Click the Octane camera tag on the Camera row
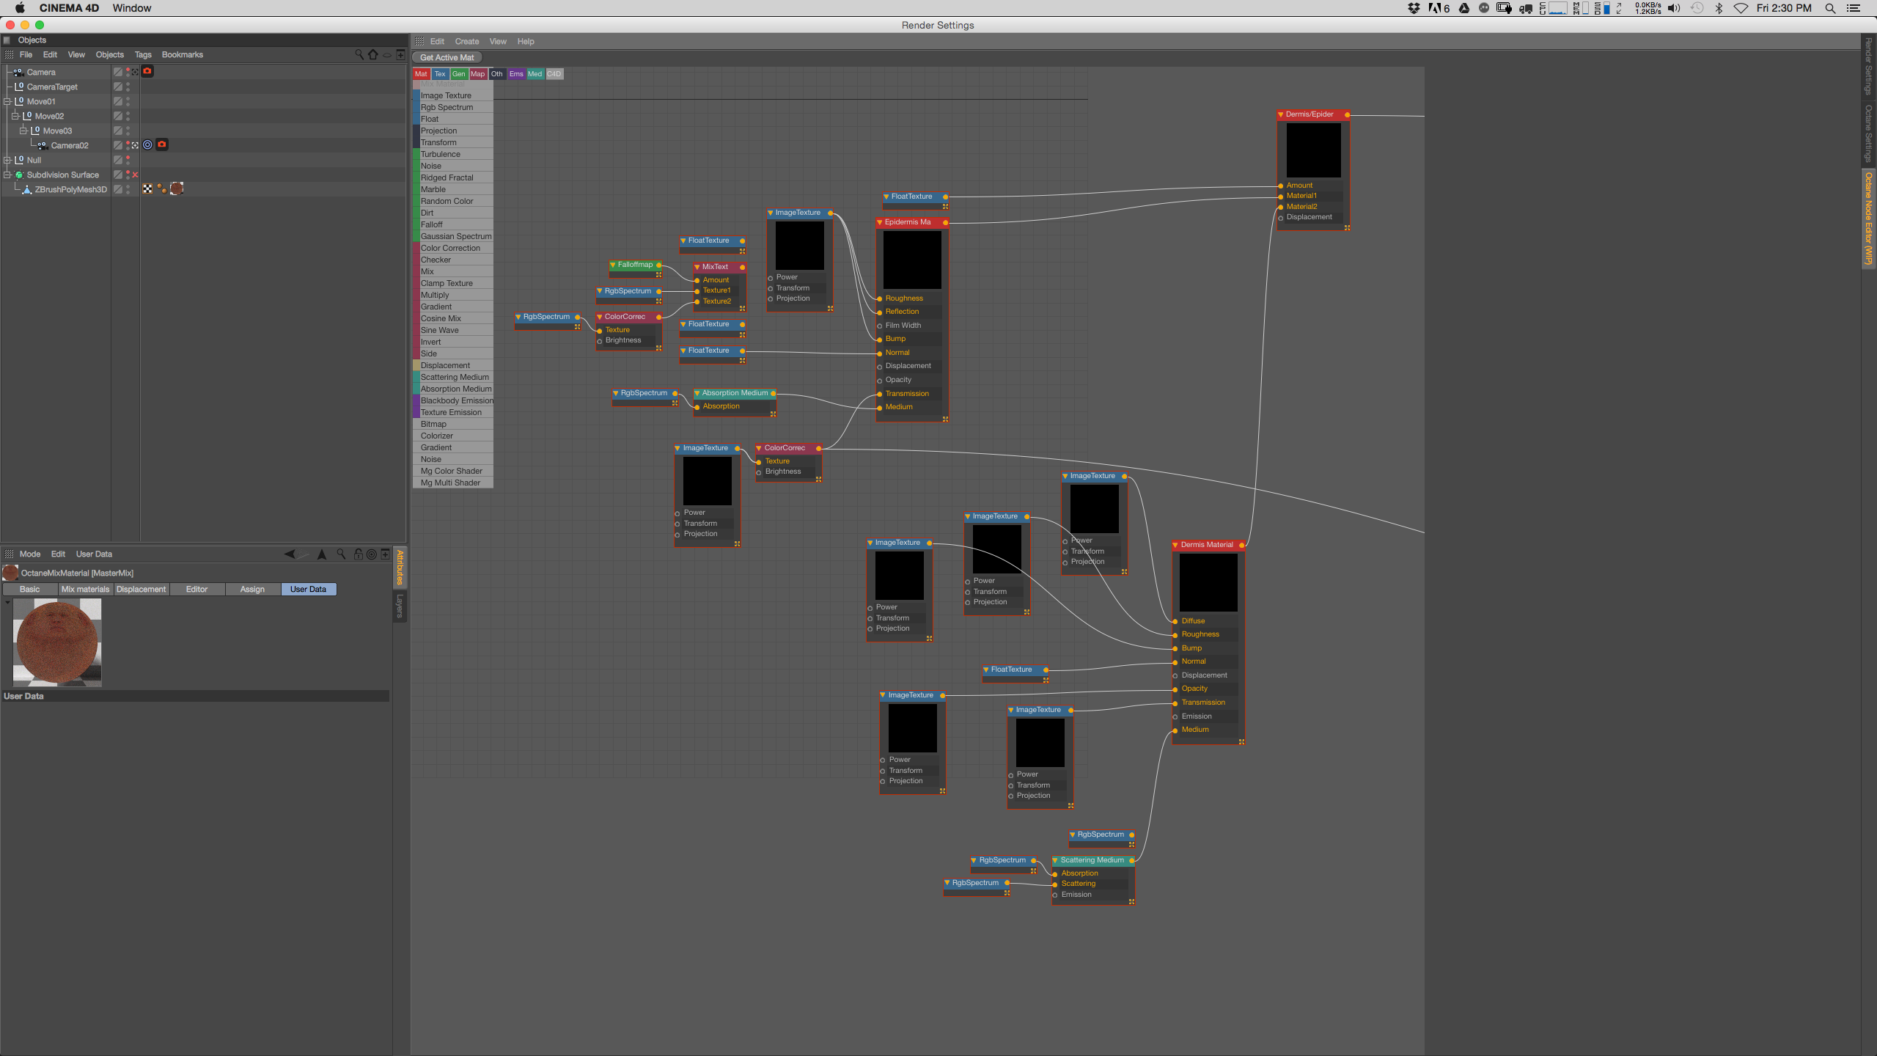 (x=147, y=71)
